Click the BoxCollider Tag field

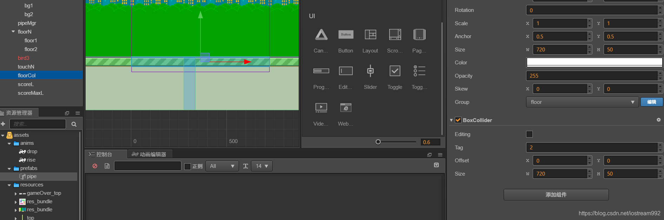click(592, 148)
